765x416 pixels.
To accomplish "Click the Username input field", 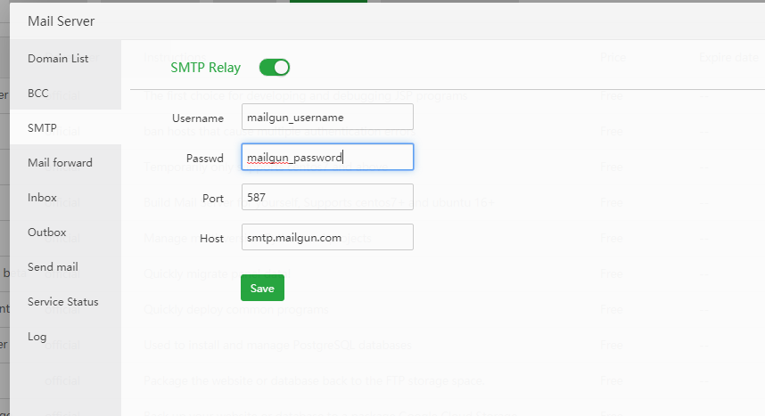I will (327, 117).
